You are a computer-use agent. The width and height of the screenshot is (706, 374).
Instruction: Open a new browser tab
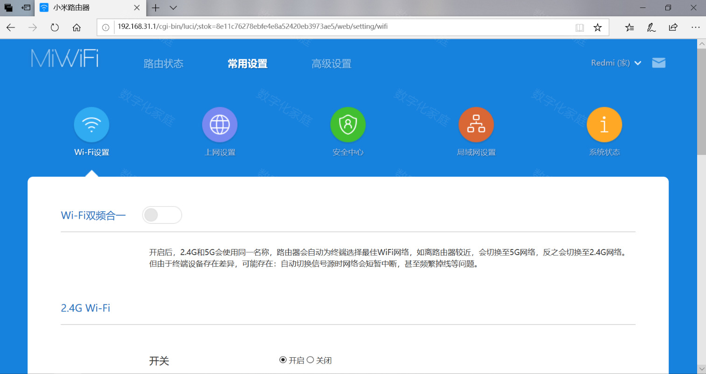point(155,8)
